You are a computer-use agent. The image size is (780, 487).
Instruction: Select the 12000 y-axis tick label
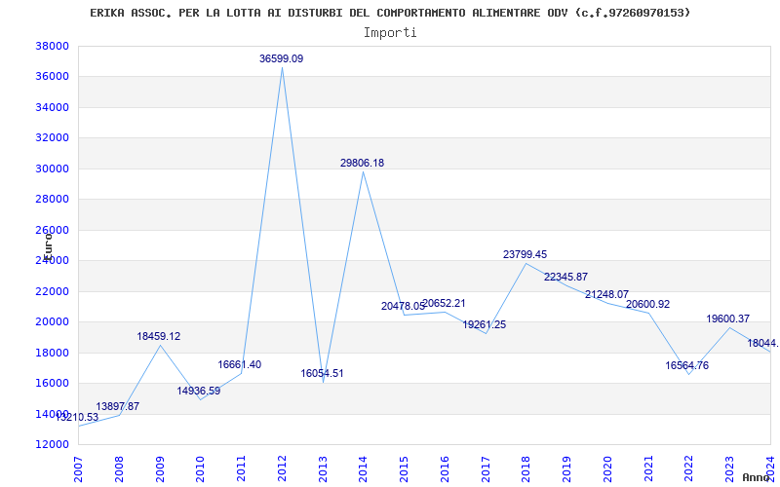coord(52,444)
